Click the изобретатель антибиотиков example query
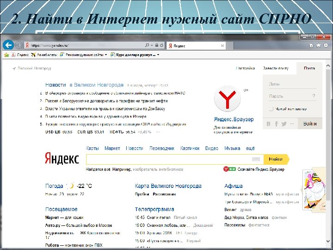The width and height of the screenshot is (333, 250). point(158,169)
